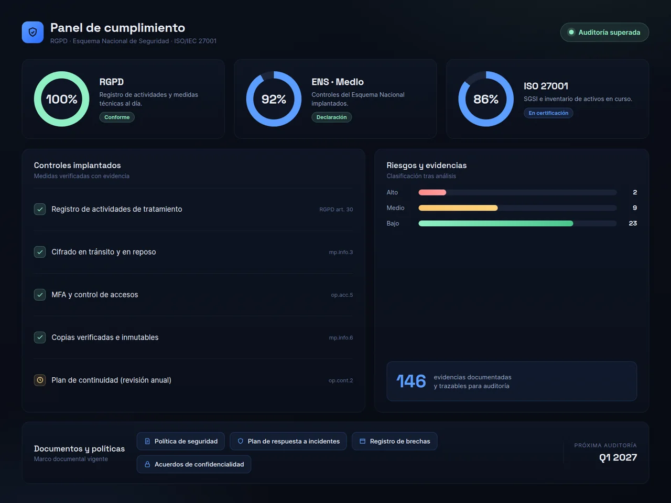Image resolution: width=671 pixels, height=503 pixels.
Task: Click the 92% ENS progress ring
Action: pyautogui.click(x=274, y=99)
